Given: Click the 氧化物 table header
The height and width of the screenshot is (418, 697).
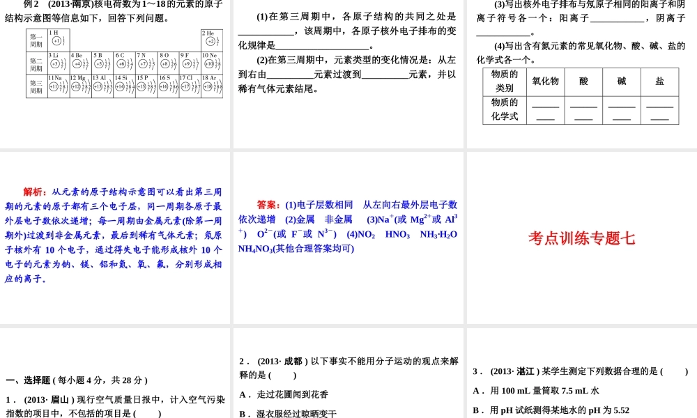Looking at the screenshot, I should (x=546, y=82).
